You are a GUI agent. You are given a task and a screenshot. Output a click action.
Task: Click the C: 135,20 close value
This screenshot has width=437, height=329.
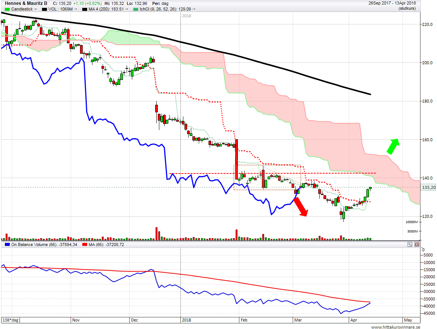point(62,3)
